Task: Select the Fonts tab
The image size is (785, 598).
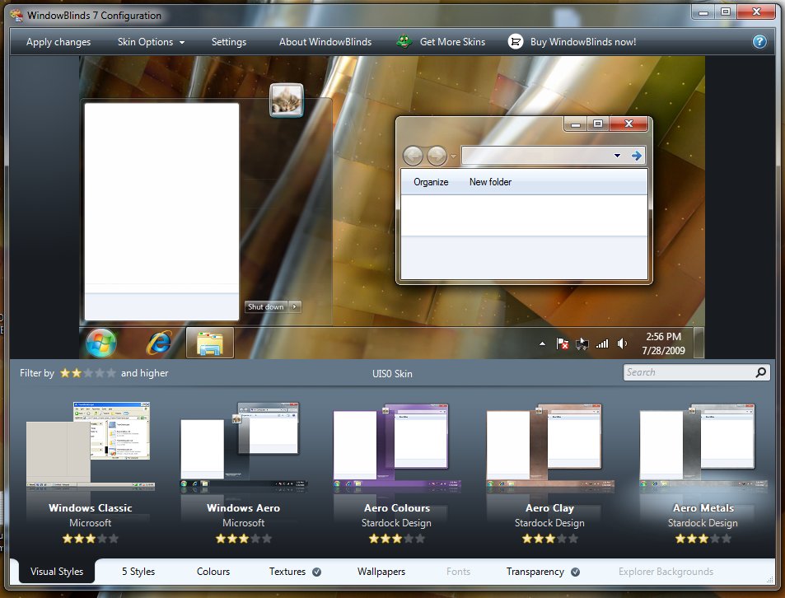Action: pos(458,572)
